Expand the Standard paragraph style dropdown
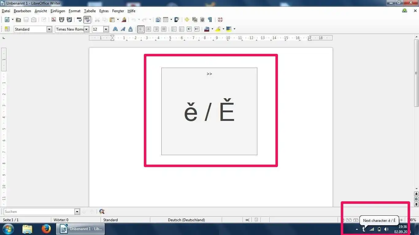419x235 pixels. [x=49, y=29]
